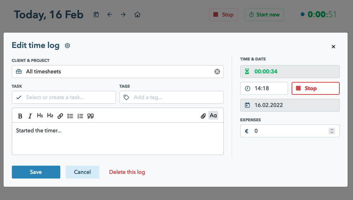Add a numbered list to the note

pos(80,116)
